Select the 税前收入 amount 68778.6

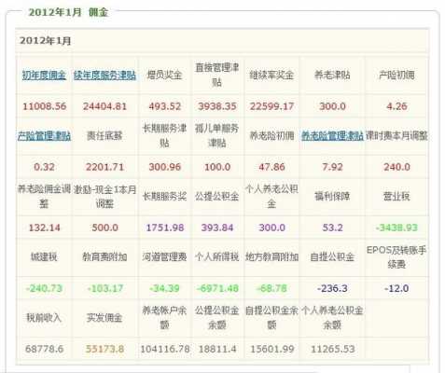pos(44,349)
